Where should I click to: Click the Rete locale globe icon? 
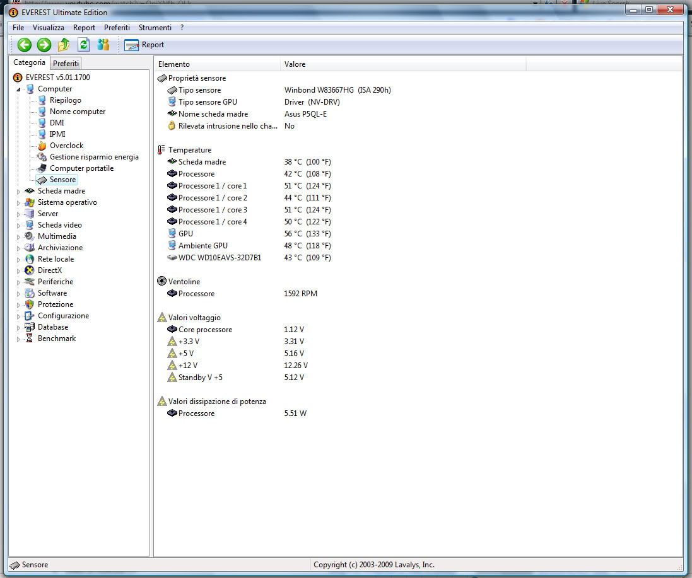click(x=30, y=259)
